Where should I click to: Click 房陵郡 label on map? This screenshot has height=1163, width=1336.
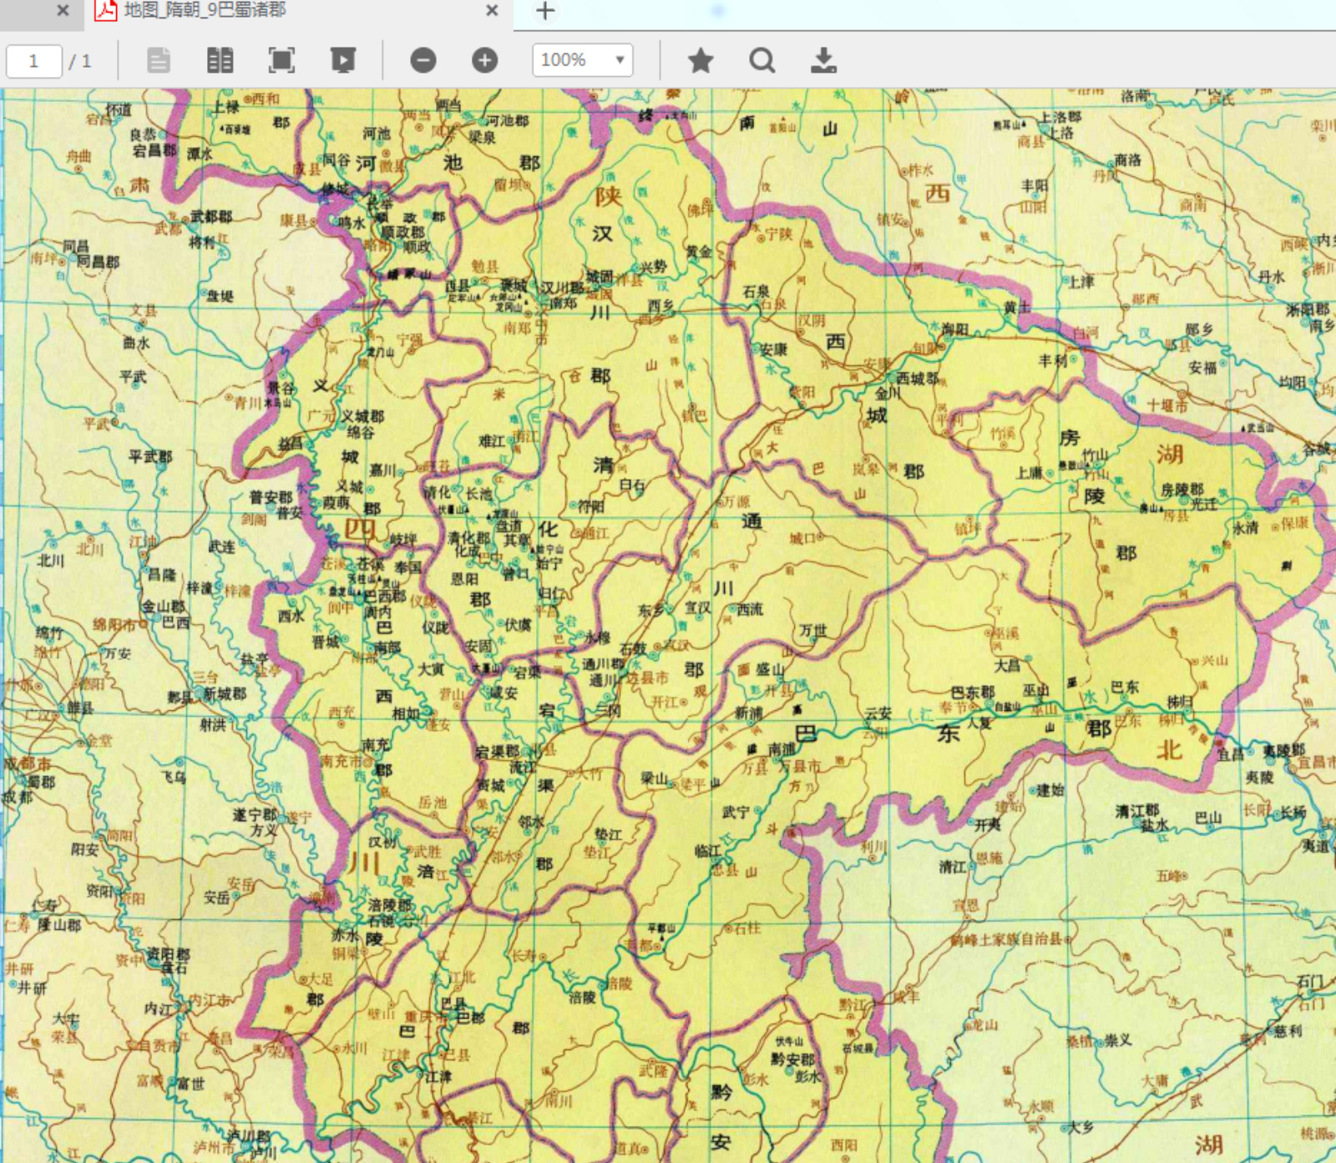pyautogui.click(x=1182, y=490)
